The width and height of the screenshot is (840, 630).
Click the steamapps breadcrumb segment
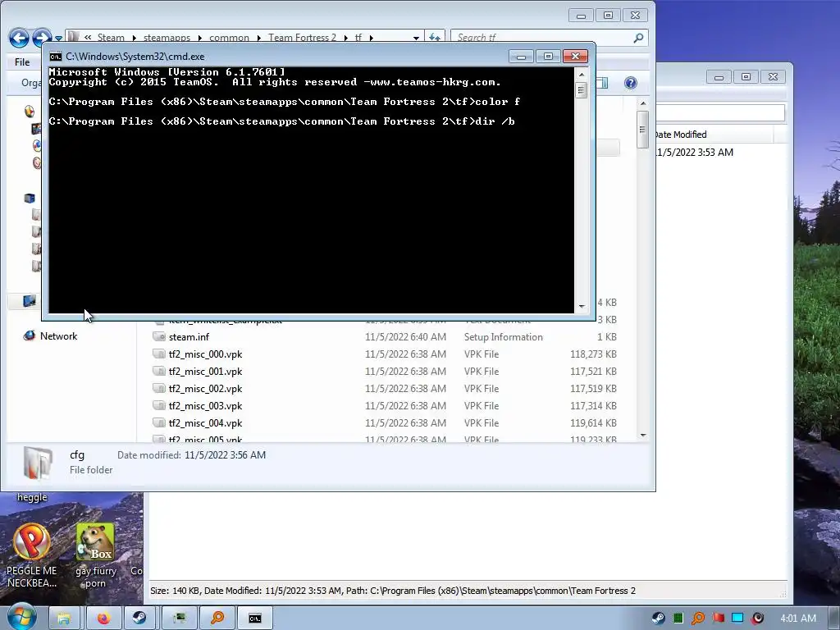pos(167,38)
